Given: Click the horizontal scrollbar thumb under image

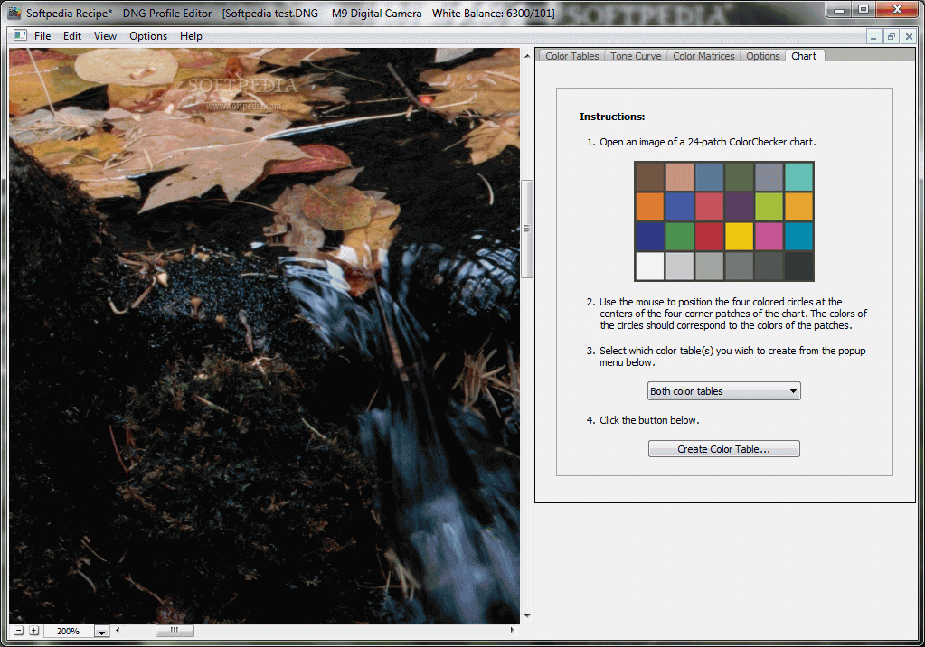Looking at the screenshot, I should point(175,631).
